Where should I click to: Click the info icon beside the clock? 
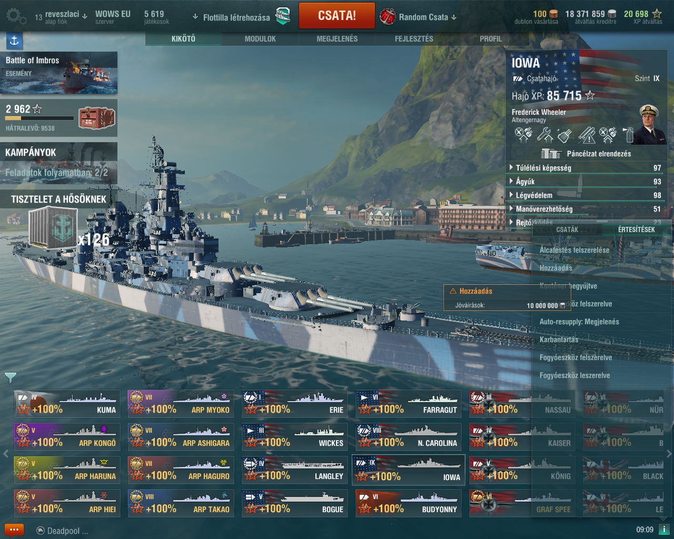point(664,530)
